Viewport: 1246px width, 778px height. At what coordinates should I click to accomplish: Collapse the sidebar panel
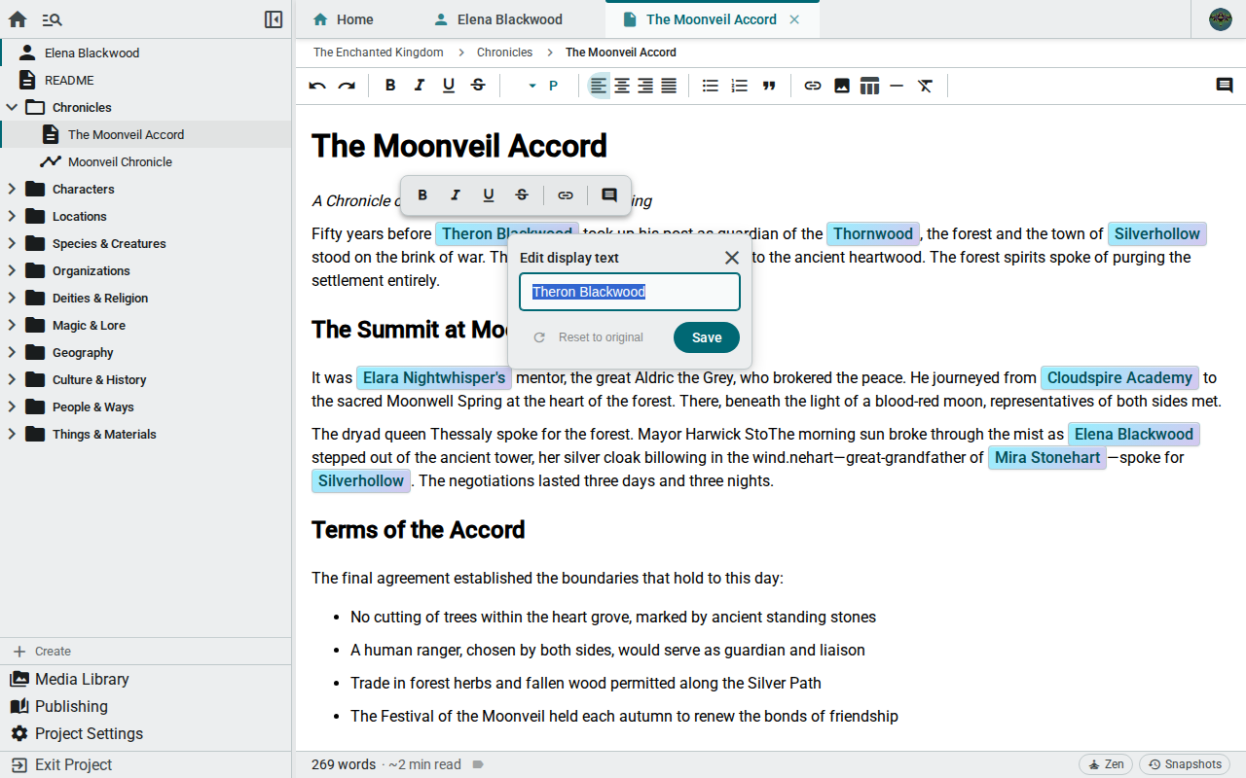click(x=274, y=19)
